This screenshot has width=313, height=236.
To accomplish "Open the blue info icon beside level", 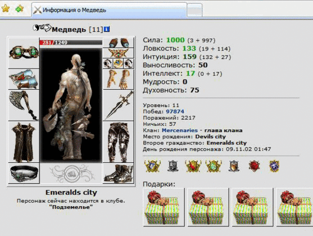I will 107,29.
